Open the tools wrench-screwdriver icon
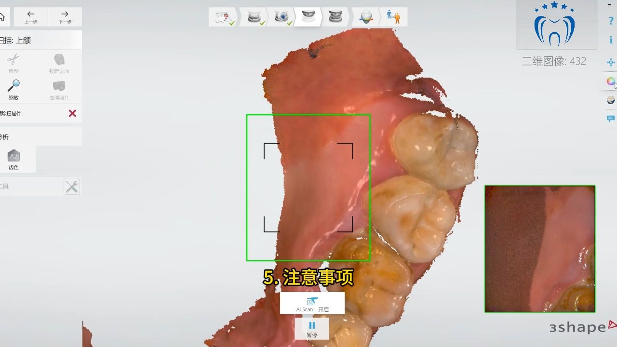 coord(72,187)
